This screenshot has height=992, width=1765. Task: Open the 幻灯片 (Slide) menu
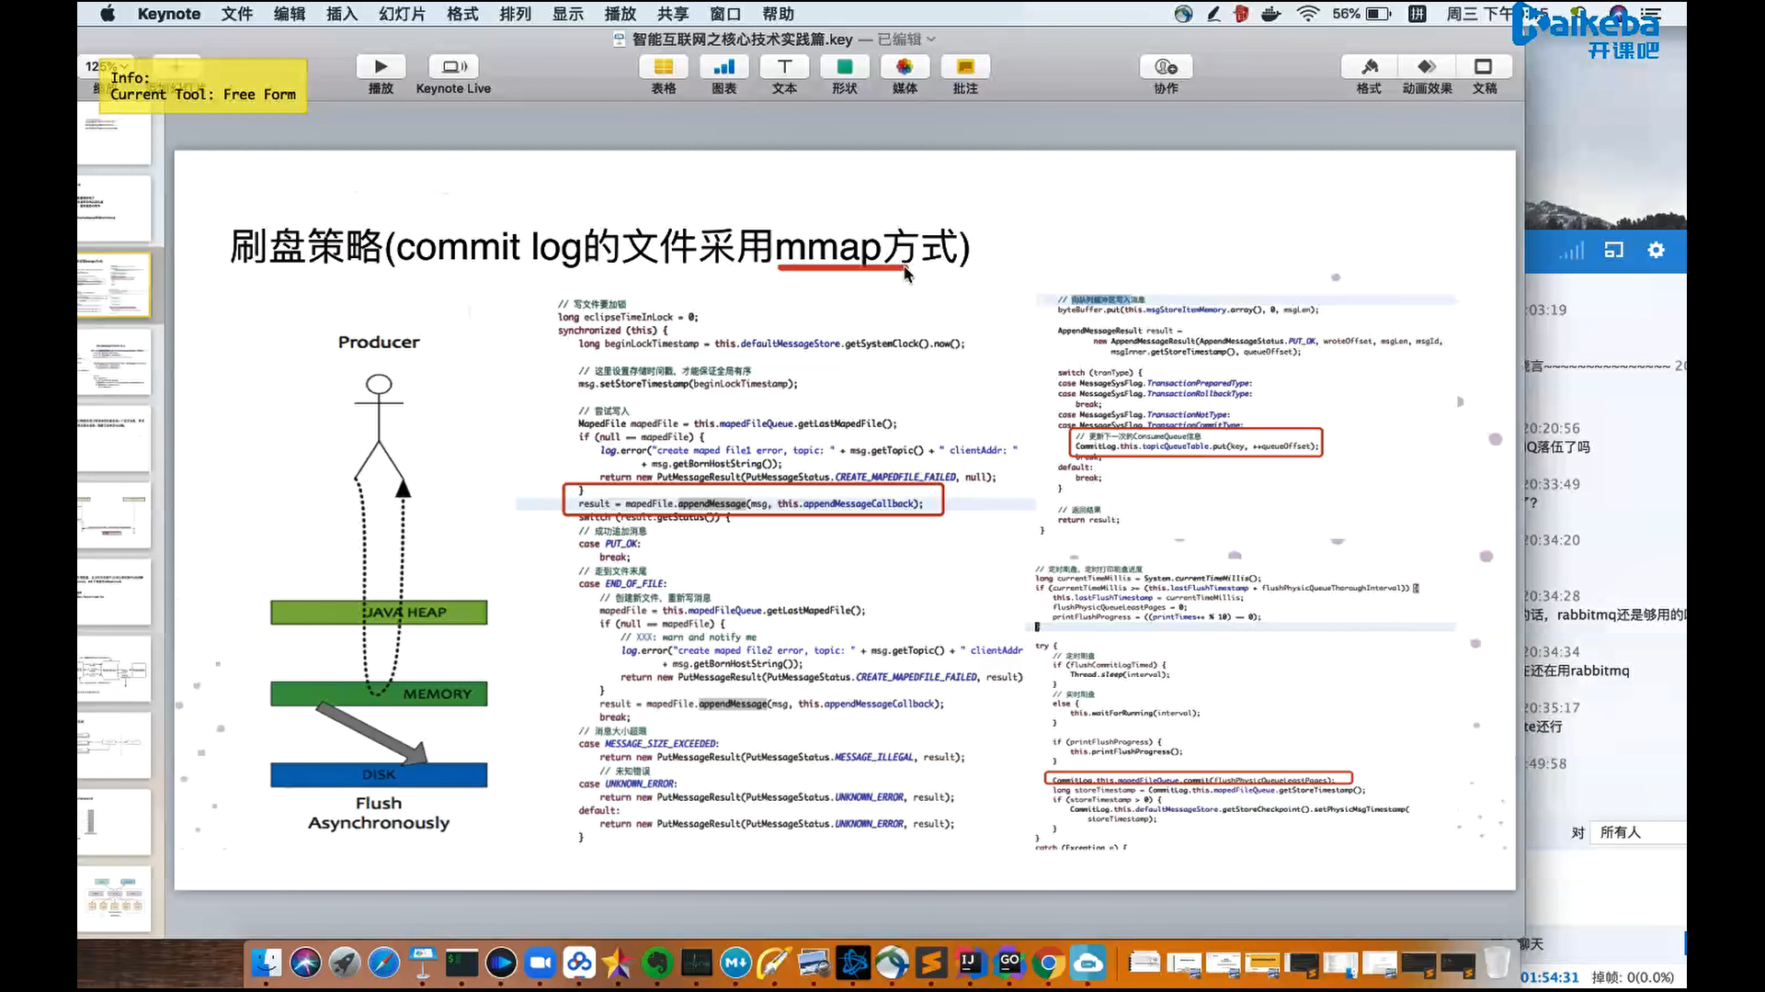point(402,14)
